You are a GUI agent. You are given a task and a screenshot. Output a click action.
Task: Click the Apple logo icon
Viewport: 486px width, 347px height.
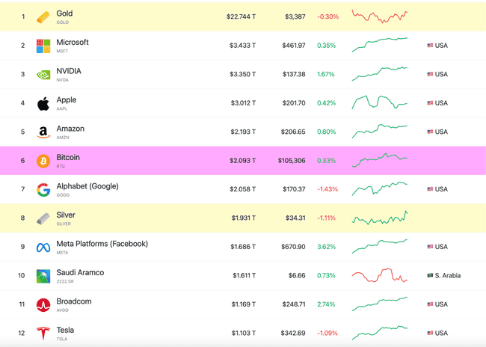(43, 103)
